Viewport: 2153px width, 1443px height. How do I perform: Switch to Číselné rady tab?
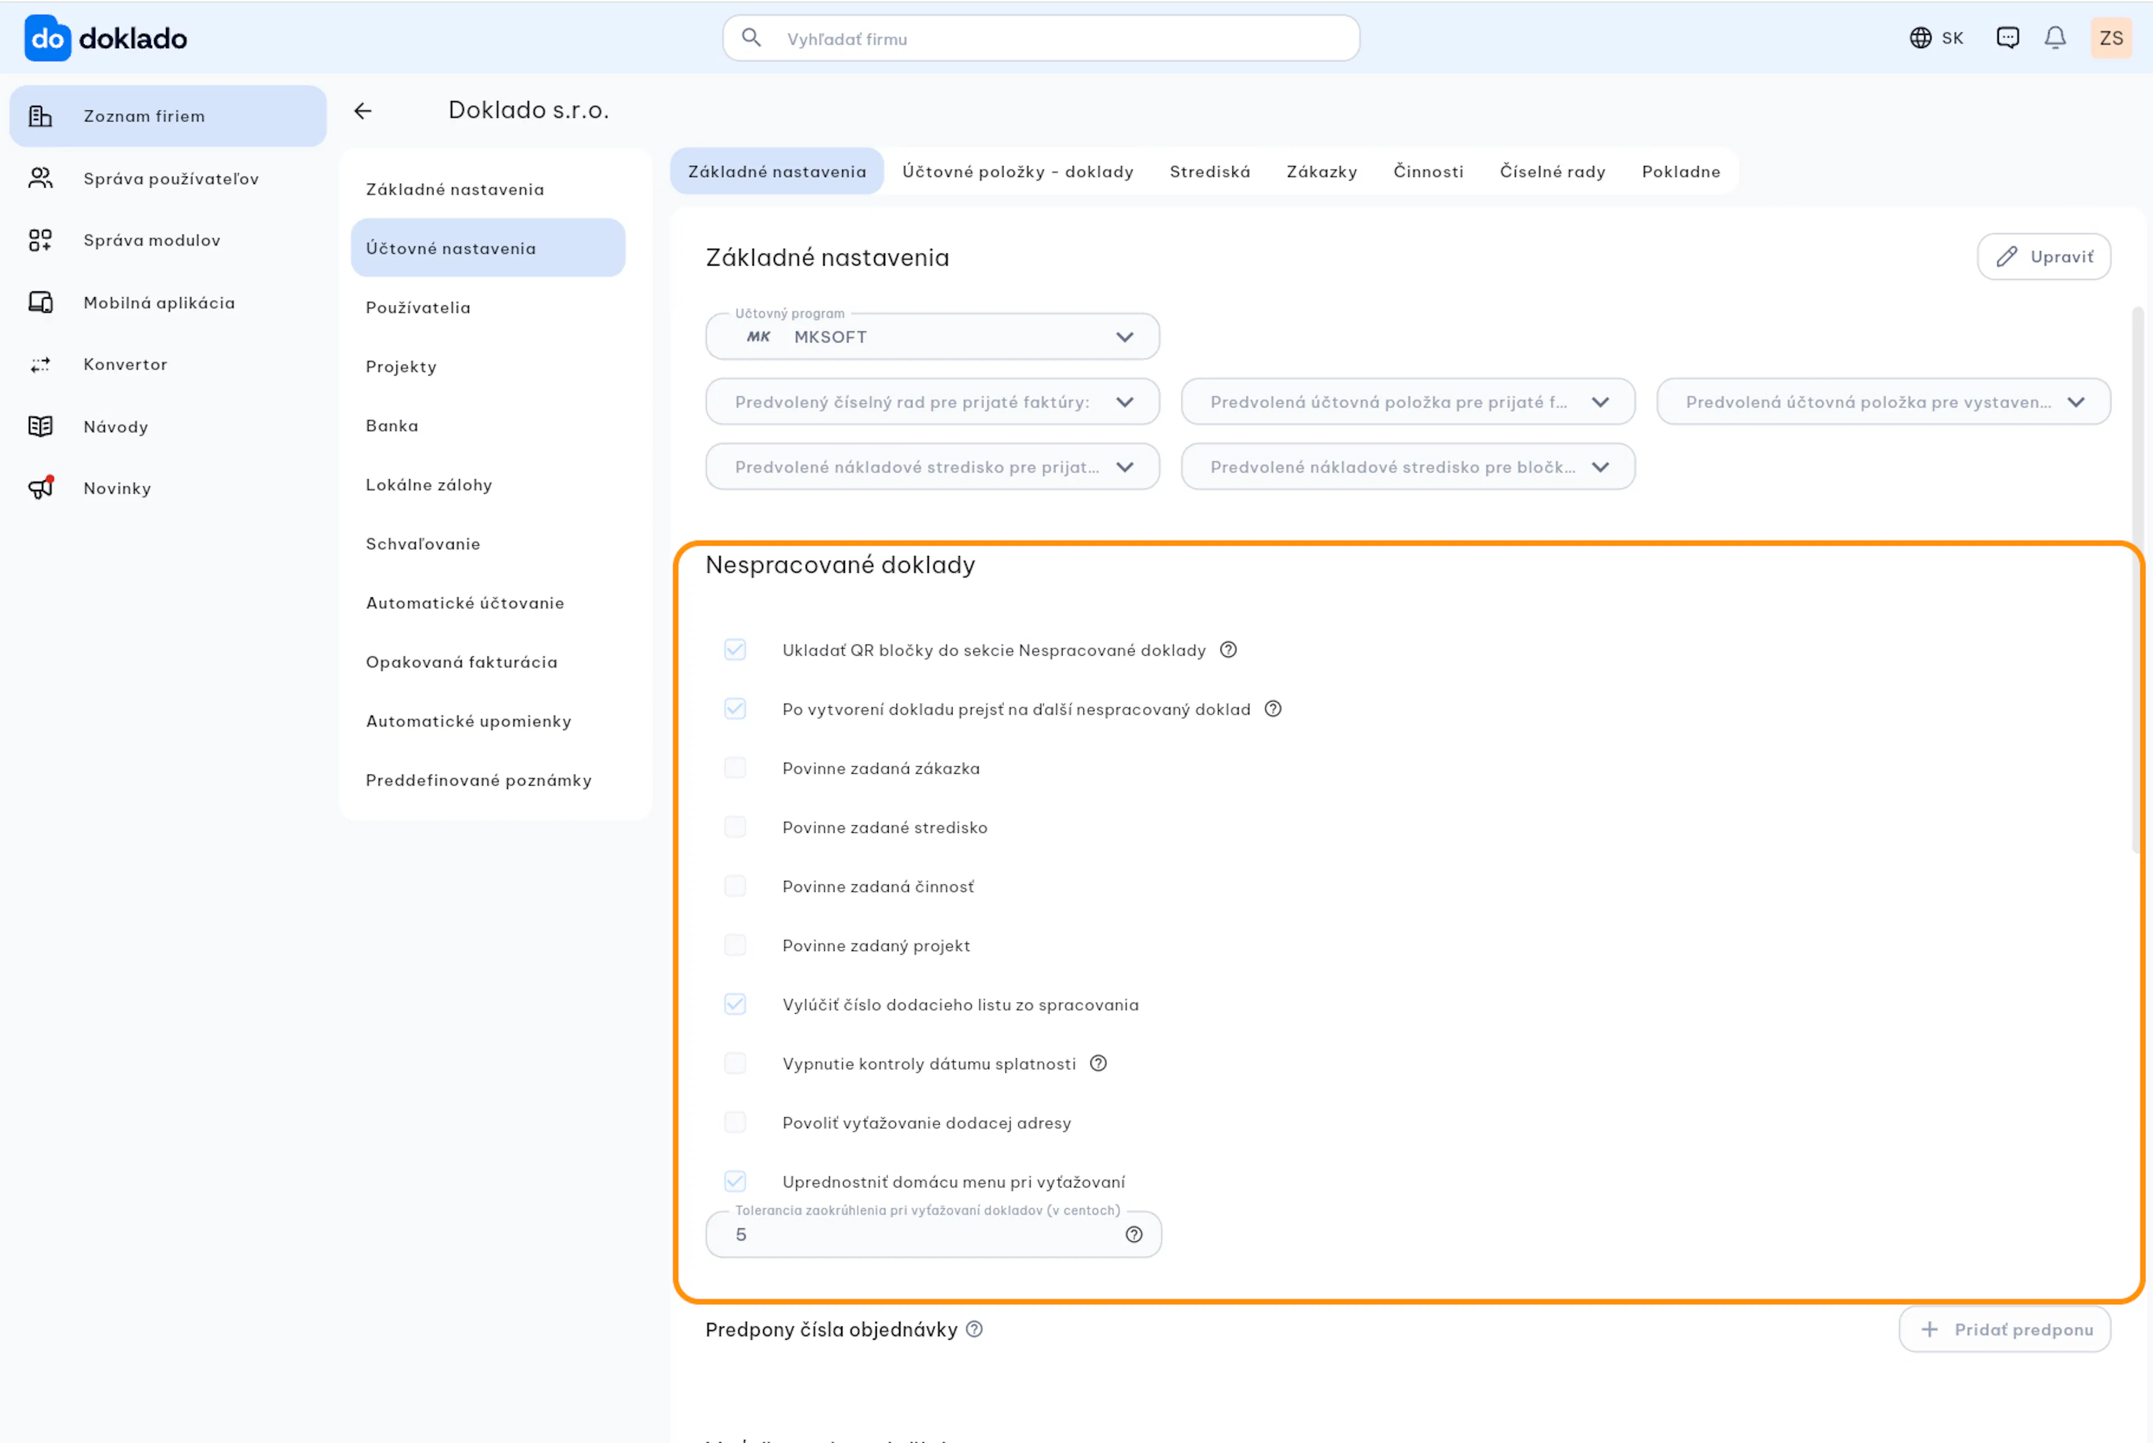[1552, 171]
